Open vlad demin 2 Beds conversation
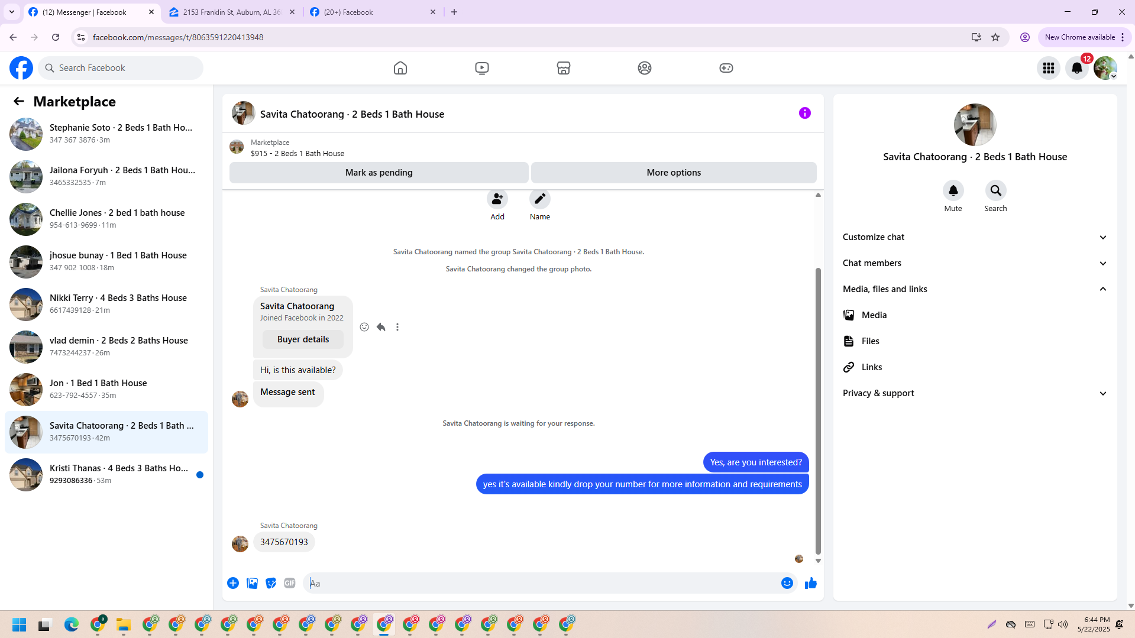 (106, 347)
